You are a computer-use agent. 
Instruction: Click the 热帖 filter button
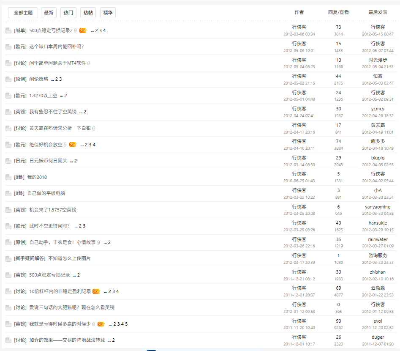pyautogui.click(x=88, y=13)
